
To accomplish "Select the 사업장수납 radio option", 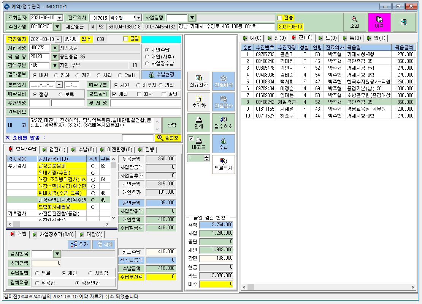I will (147, 64).
